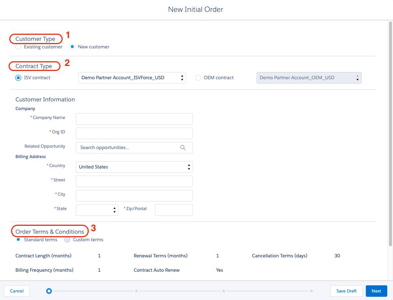The width and height of the screenshot is (393, 300).
Task: Click the Cancellation Terms (days) label
Action: [x=280, y=256]
